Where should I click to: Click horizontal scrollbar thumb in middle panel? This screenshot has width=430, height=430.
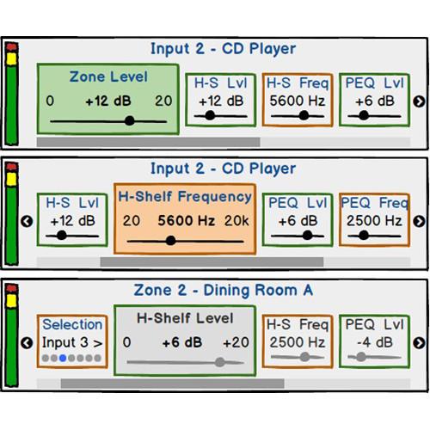[212, 262]
